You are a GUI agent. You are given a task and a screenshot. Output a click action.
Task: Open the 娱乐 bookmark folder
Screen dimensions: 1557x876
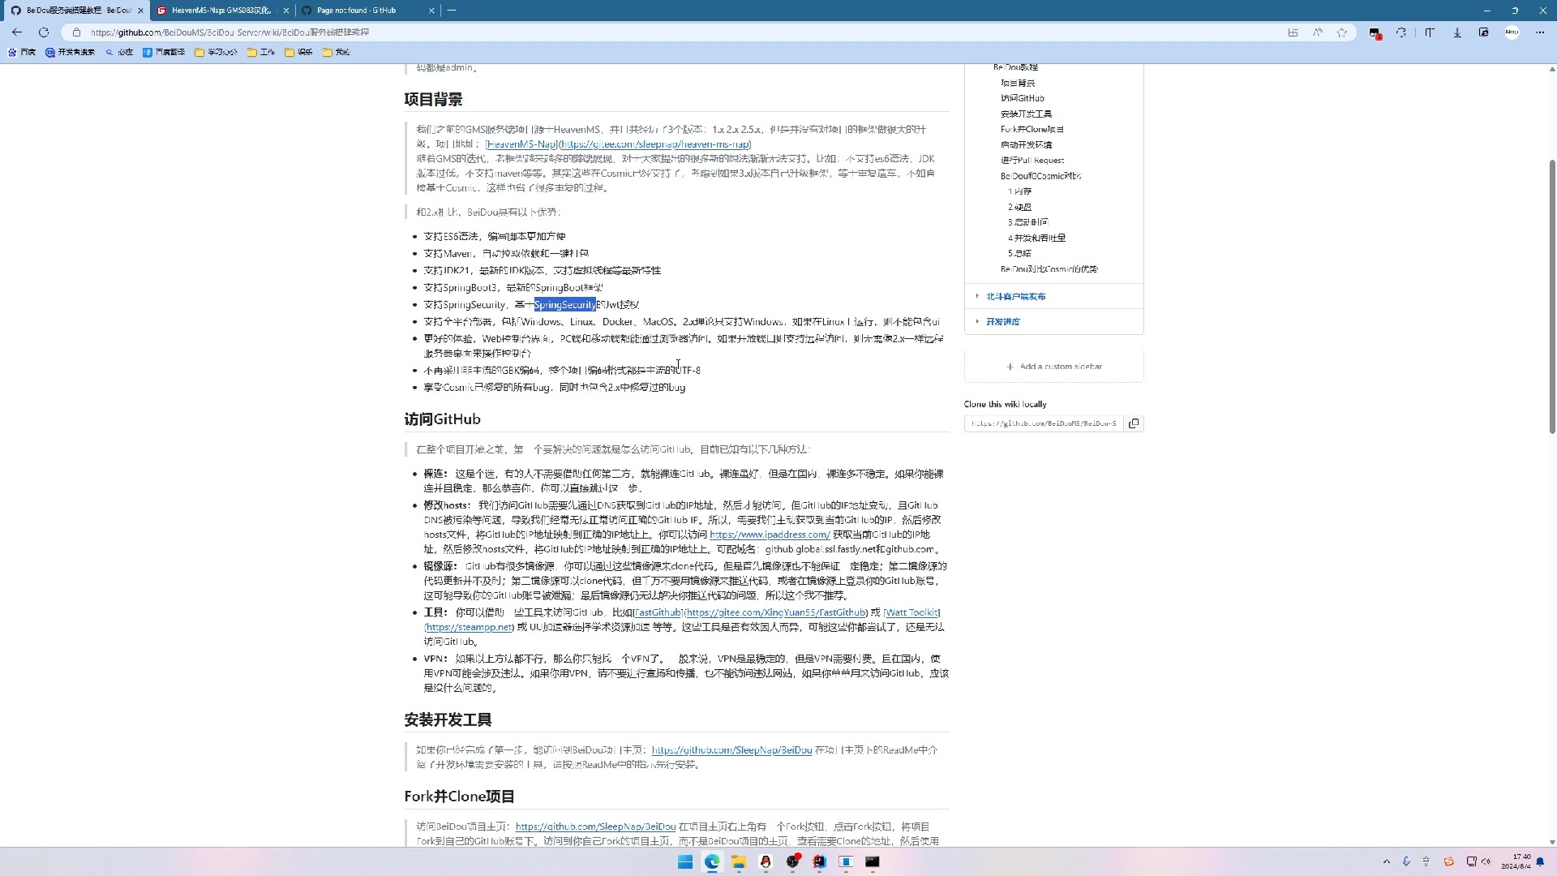pyautogui.click(x=298, y=52)
